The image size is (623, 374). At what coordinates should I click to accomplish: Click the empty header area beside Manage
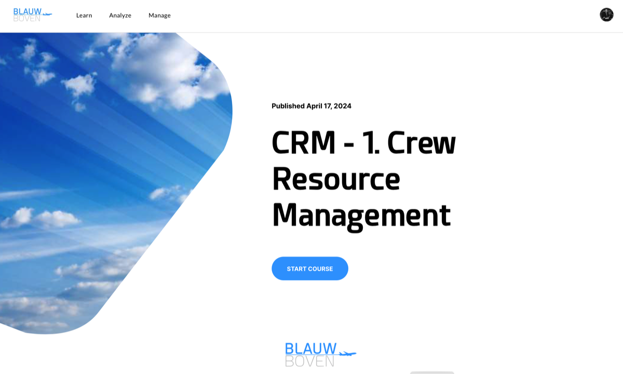(363, 16)
